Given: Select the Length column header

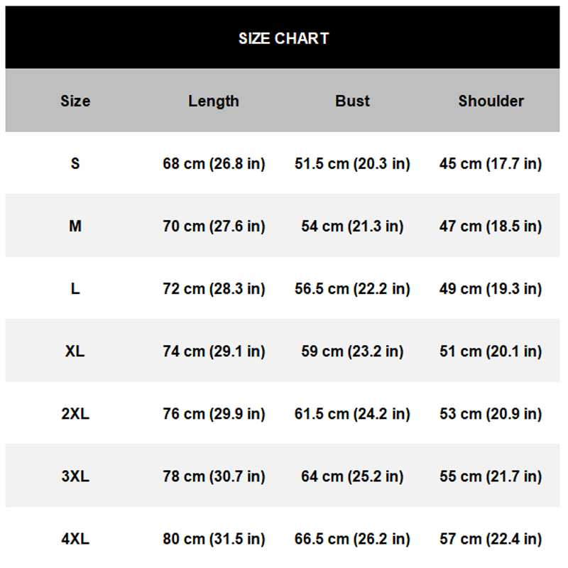Looking at the screenshot, I should [214, 102].
